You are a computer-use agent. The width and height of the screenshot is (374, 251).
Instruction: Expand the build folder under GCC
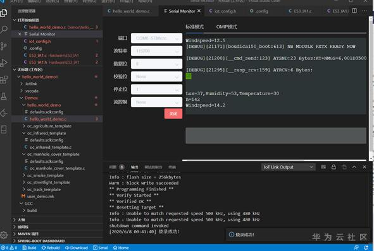point(57,211)
